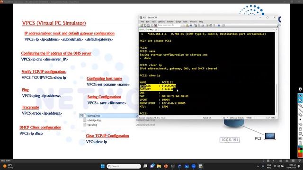The image size is (303, 170).
Task: Select the straight line tool
Action: point(300,110)
